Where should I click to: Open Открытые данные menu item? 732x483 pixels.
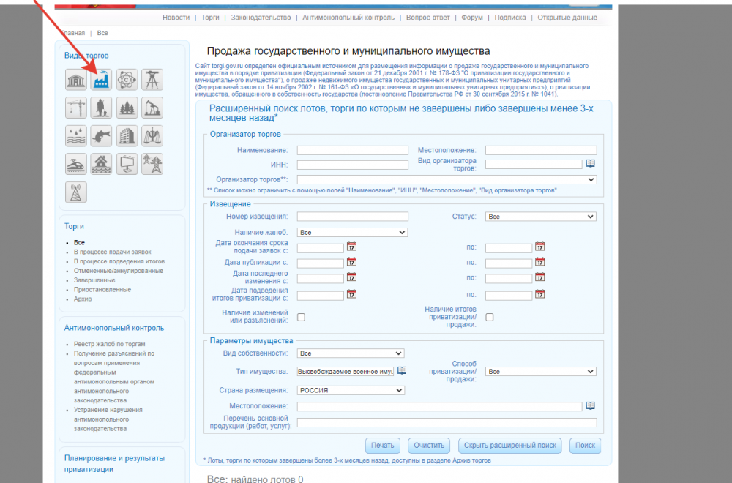pos(567,18)
